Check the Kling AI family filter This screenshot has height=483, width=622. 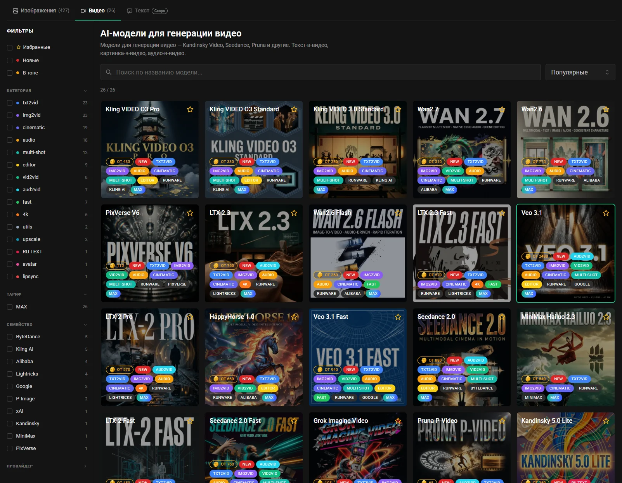10,349
